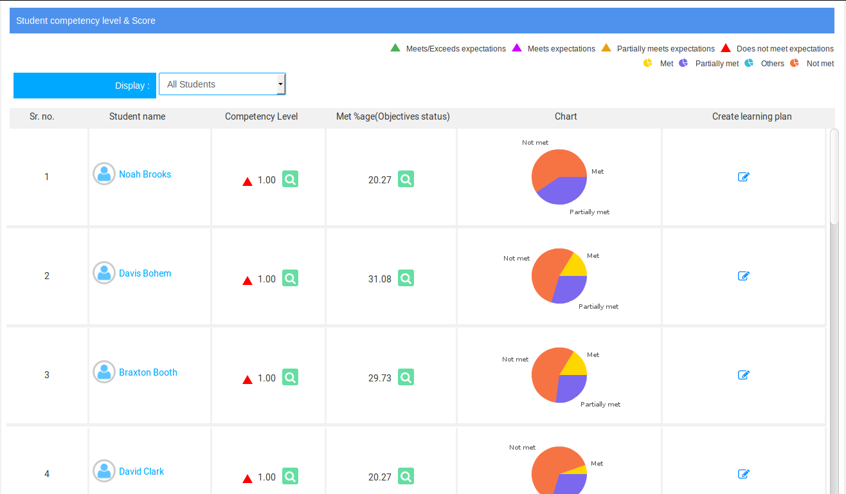The width and height of the screenshot is (846, 494).
Task: Open Davis Bohem student profile link
Action: (x=145, y=273)
